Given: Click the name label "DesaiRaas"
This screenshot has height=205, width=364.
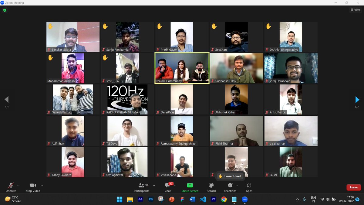Looking at the screenshot, I should 167,112.
